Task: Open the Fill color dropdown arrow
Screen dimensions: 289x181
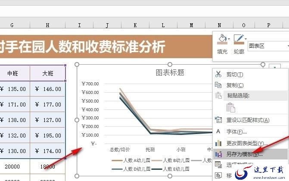Action: (229, 39)
